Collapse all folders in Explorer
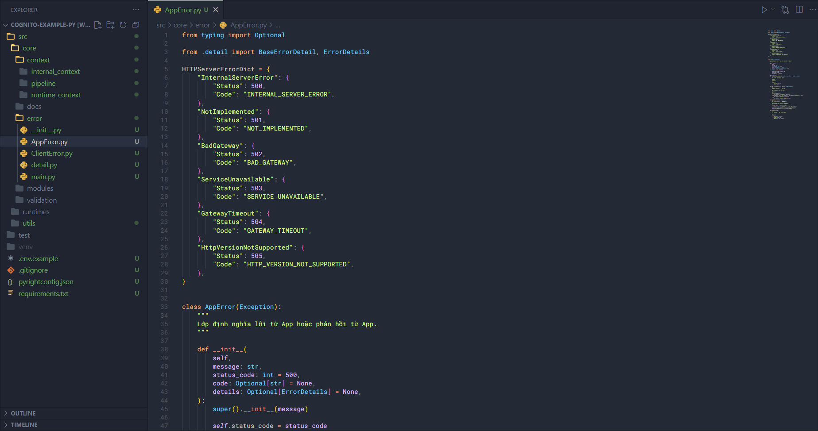The height and width of the screenshot is (431, 818). (x=136, y=25)
